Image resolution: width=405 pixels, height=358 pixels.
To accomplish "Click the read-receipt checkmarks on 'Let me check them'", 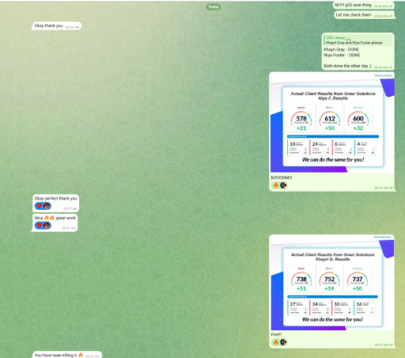I will coord(391,16).
